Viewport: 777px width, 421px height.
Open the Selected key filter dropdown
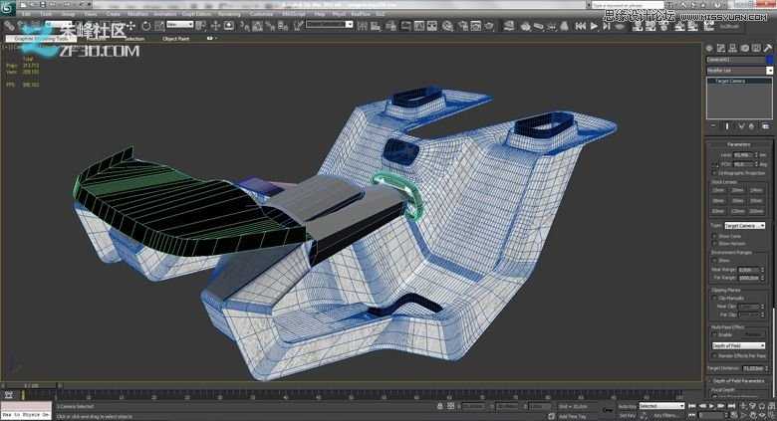(x=661, y=406)
